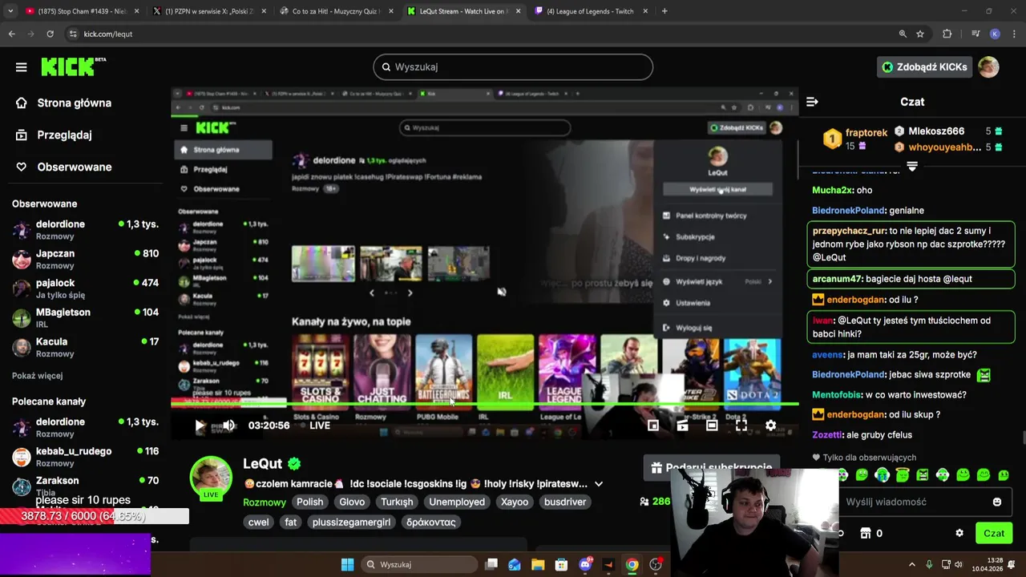Click the chat scrollbar
Viewport: 1026px width, 577px height.
1024,438
